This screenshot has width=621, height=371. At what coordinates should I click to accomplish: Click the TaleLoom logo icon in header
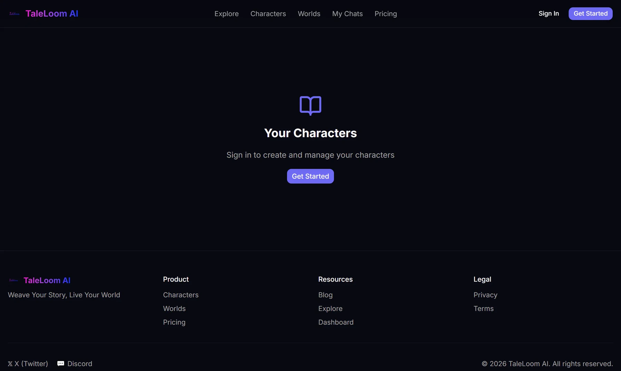(14, 14)
